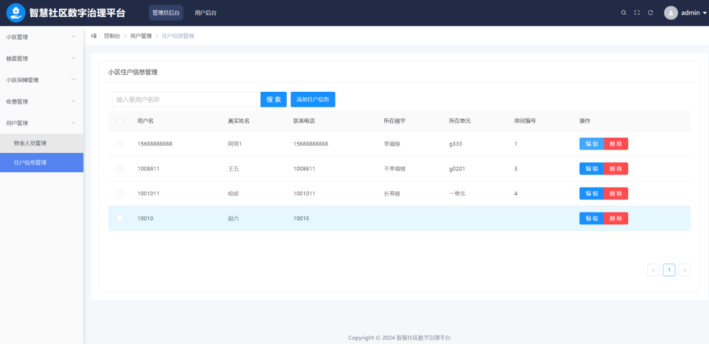Go to next page arrow
The width and height of the screenshot is (709, 344).
(684, 270)
